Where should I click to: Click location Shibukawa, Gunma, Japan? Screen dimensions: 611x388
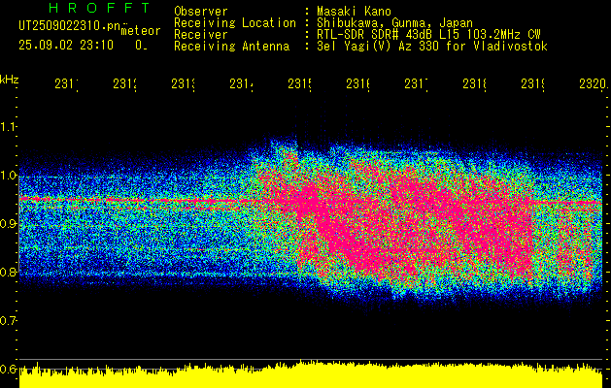coord(394,23)
